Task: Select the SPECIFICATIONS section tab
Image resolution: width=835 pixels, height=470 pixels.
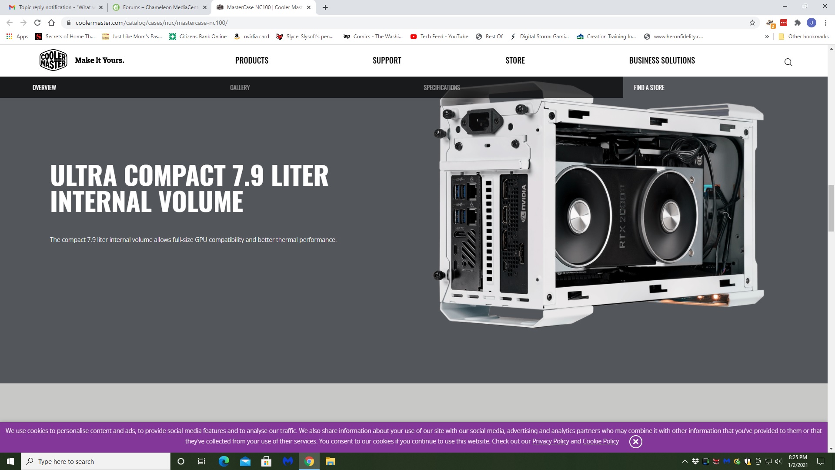Action: (442, 87)
